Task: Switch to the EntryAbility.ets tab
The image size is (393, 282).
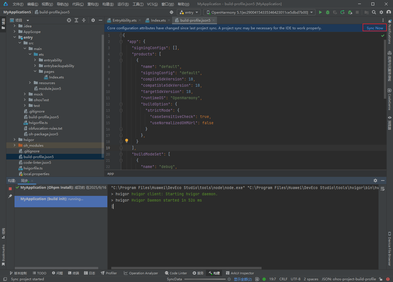Action: point(124,20)
